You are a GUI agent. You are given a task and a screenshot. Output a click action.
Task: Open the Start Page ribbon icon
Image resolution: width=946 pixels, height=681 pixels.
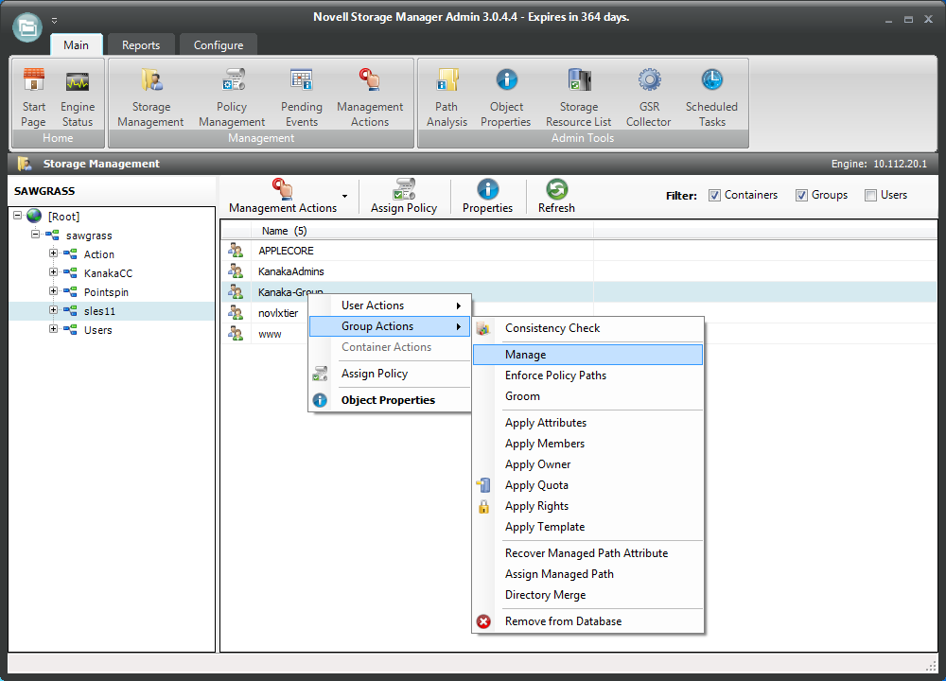pos(34,97)
